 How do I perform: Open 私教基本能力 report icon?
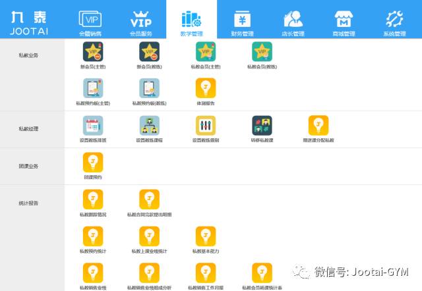[206, 236]
